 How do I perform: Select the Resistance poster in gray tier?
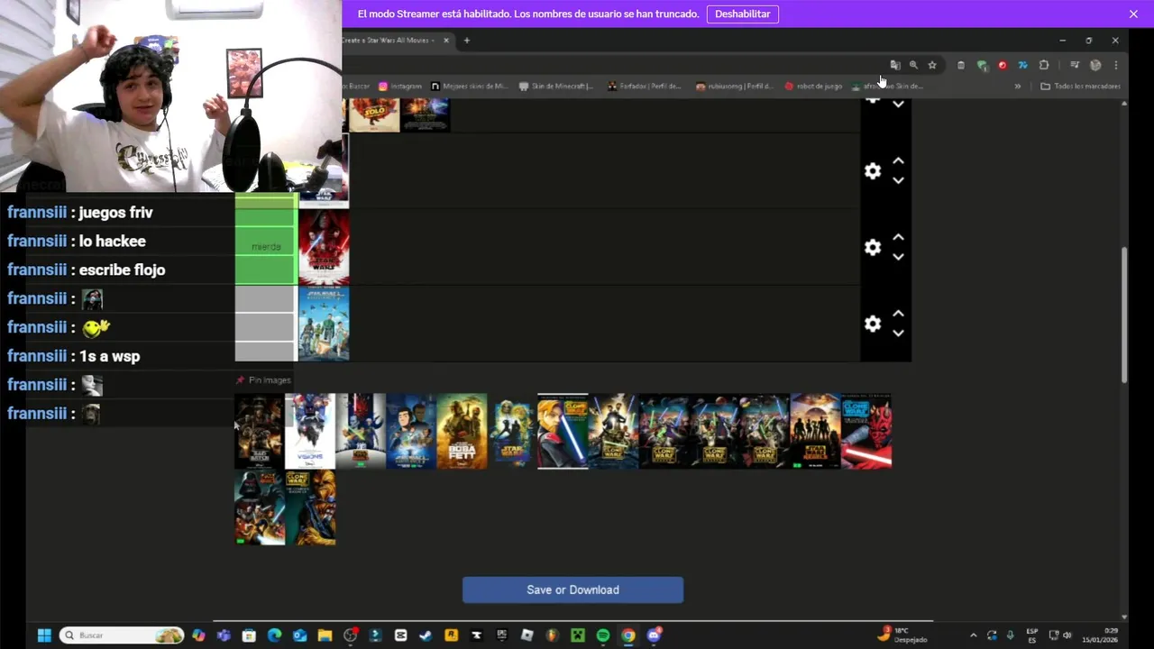pyautogui.click(x=324, y=324)
